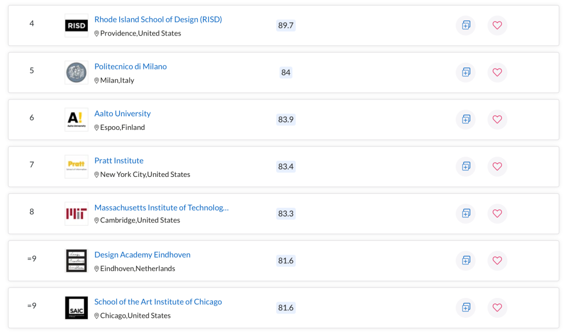Click the Politecnico di Milano crest logo

[76, 72]
